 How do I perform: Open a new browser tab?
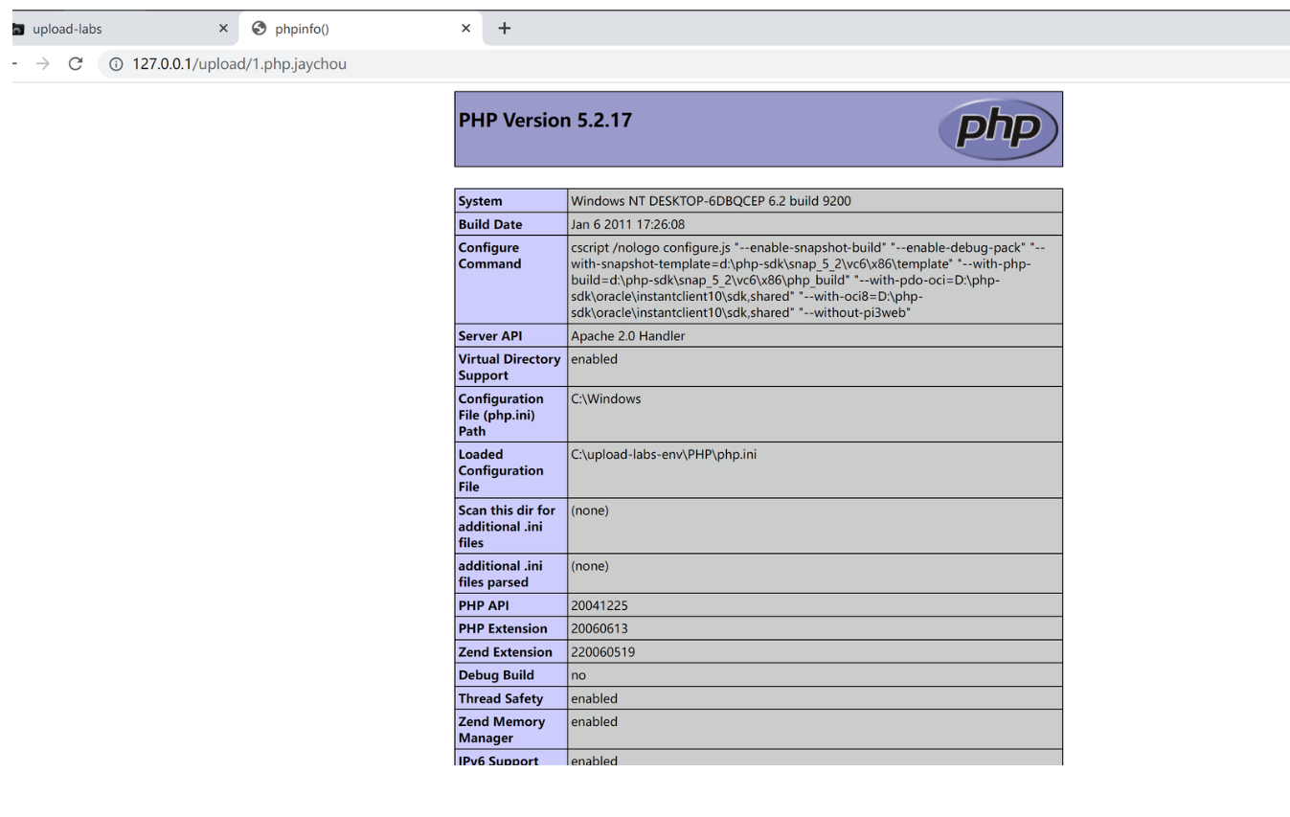(x=505, y=29)
